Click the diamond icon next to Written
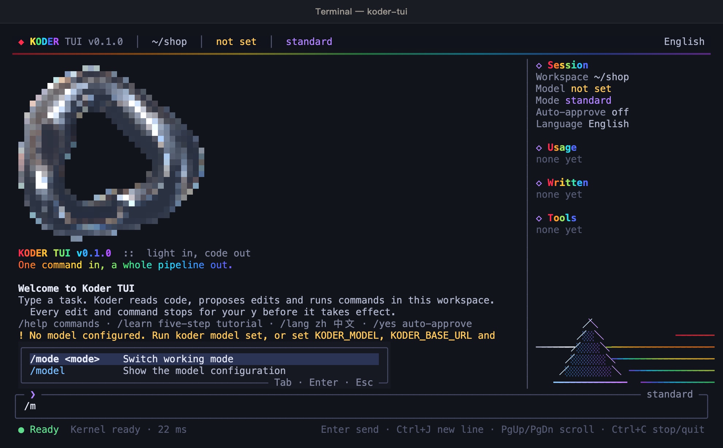723x448 pixels. tap(539, 183)
